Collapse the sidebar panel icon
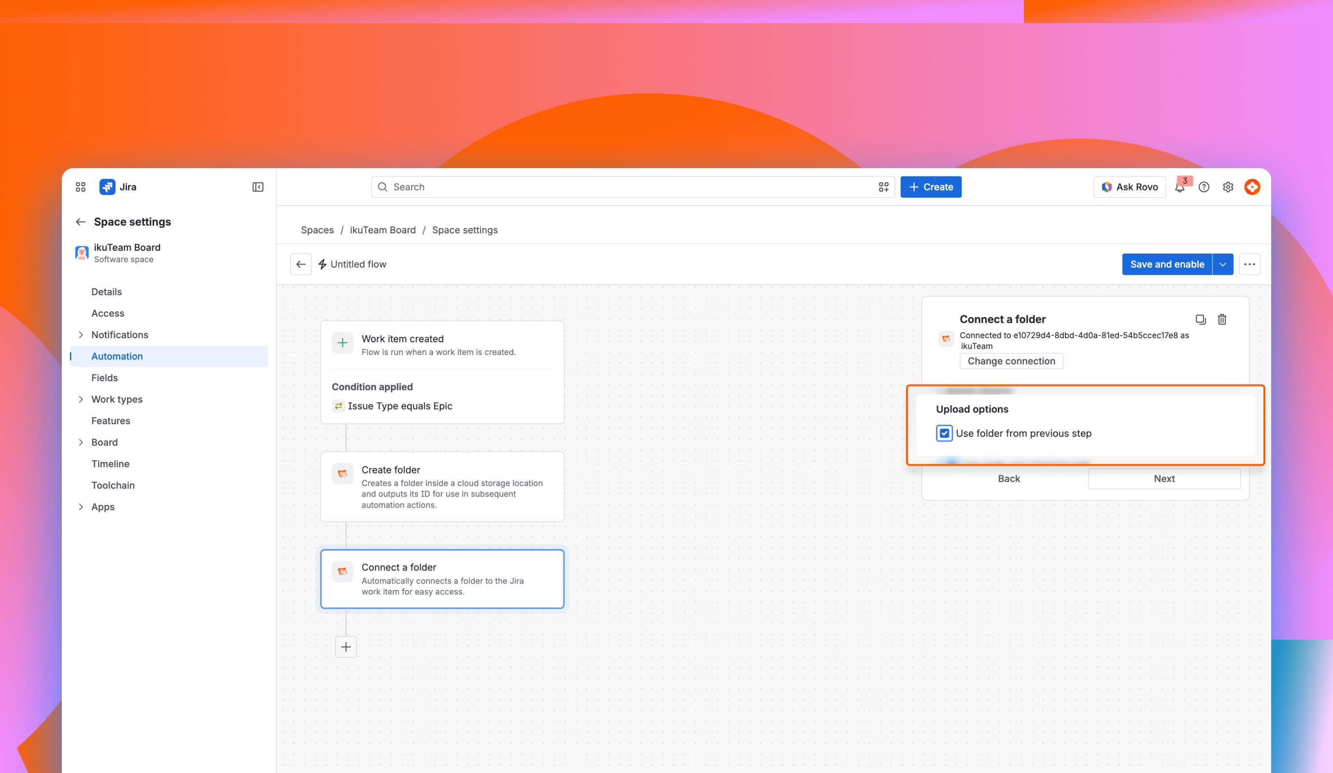1333x773 pixels. [258, 187]
